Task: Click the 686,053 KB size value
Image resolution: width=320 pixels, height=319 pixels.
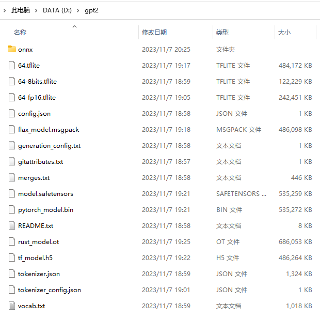Action: pos(295,241)
